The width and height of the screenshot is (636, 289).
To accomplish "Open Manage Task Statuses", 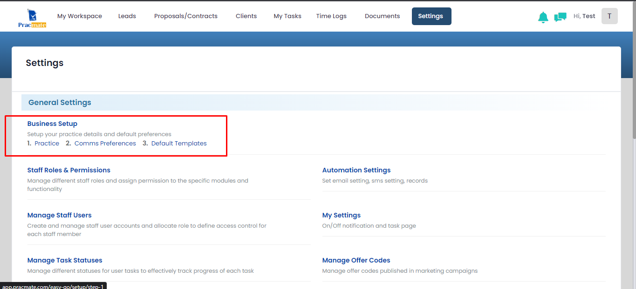I will point(65,260).
